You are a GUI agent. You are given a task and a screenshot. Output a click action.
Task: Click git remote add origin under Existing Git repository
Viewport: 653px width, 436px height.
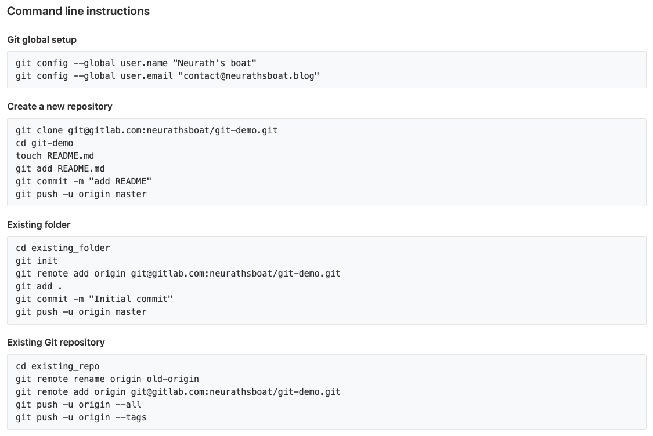178,392
